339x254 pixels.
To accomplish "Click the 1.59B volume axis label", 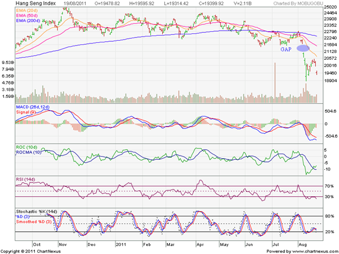I will coord(8,96).
